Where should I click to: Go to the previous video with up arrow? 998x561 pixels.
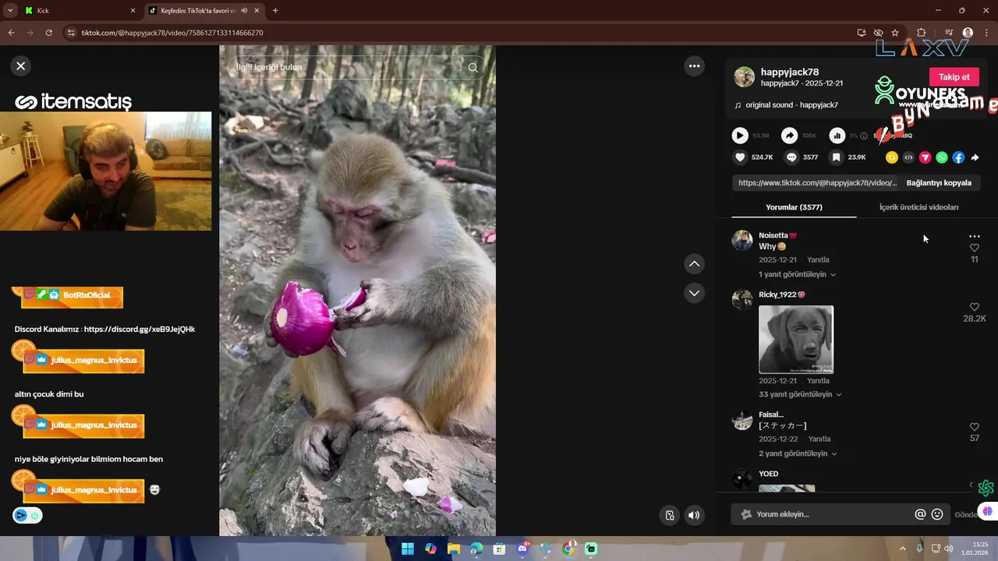pos(694,264)
